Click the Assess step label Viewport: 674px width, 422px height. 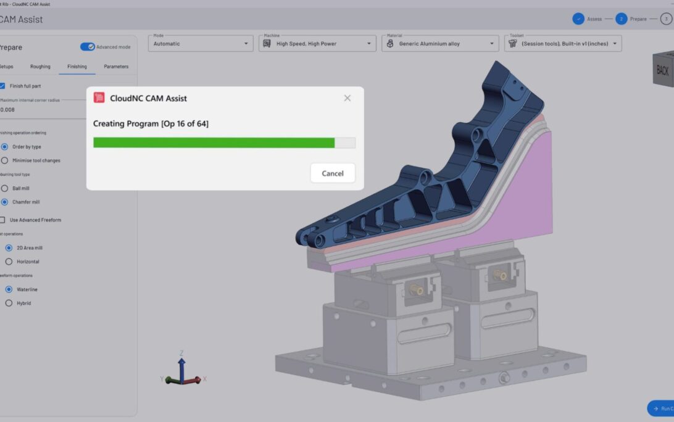[x=594, y=19]
